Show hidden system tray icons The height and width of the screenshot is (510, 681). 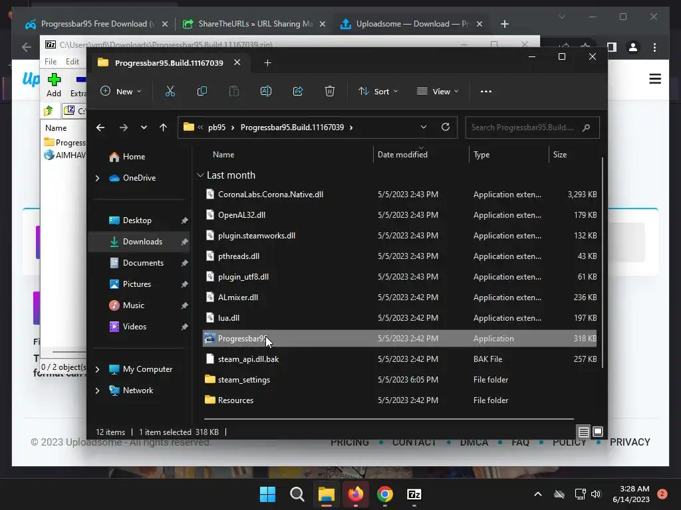[x=537, y=494]
